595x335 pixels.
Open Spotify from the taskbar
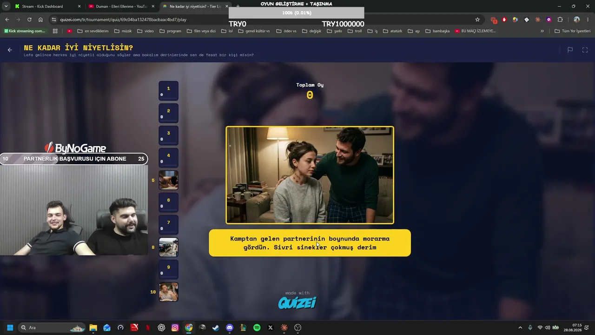(x=257, y=328)
